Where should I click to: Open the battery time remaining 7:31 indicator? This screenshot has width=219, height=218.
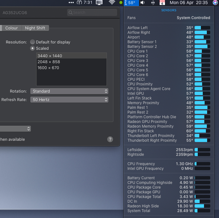point(84,3)
